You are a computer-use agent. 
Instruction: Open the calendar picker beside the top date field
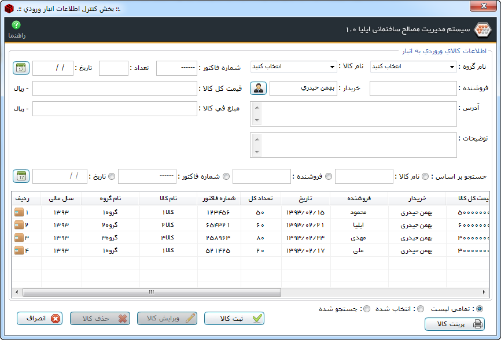pos(21,68)
